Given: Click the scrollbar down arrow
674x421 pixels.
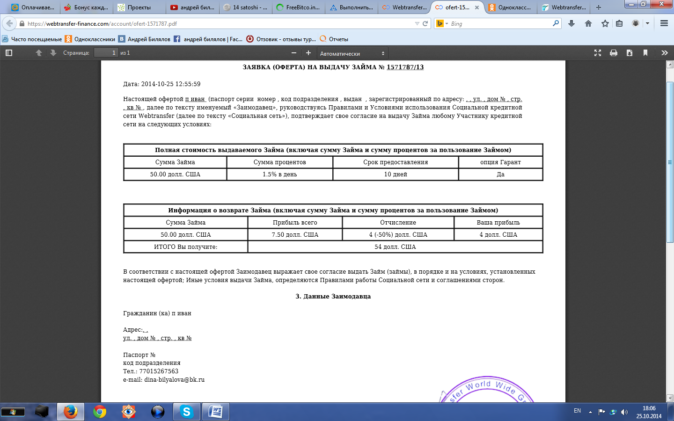Looking at the screenshot, I should 670,398.
